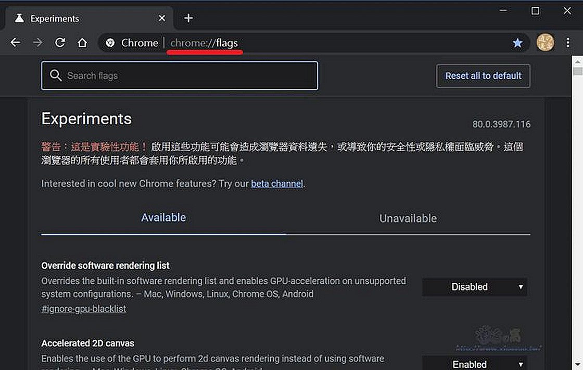The height and width of the screenshot is (370, 583).
Task: Click the forward navigation arrow
Action: pyautogui.click(x=37, y=43)
